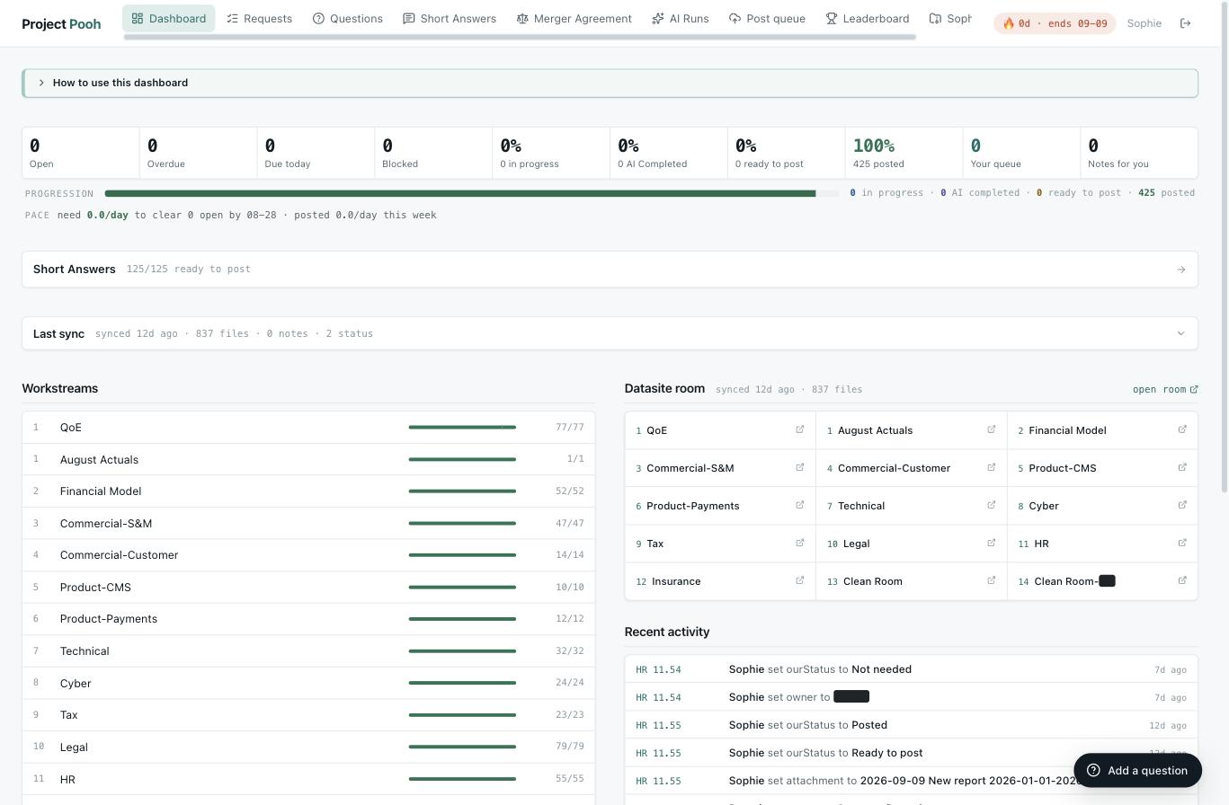Open the Legal workstream row

pyautogui.click(x=308, y=747)
